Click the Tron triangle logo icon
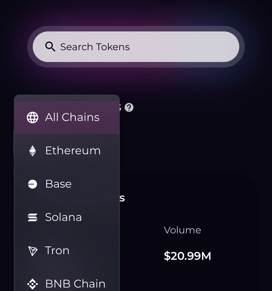The image size is (272, 291). 32,251
